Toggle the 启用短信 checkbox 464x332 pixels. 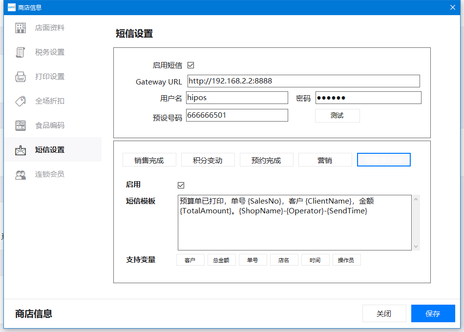point(191,65)
